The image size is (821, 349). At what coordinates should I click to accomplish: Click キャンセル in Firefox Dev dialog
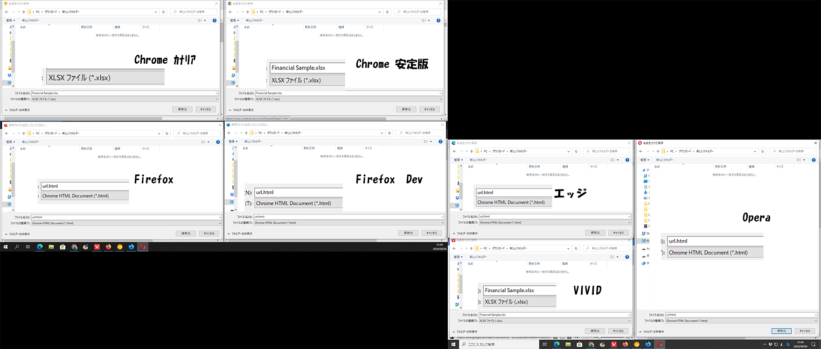[x=431, y=233]
